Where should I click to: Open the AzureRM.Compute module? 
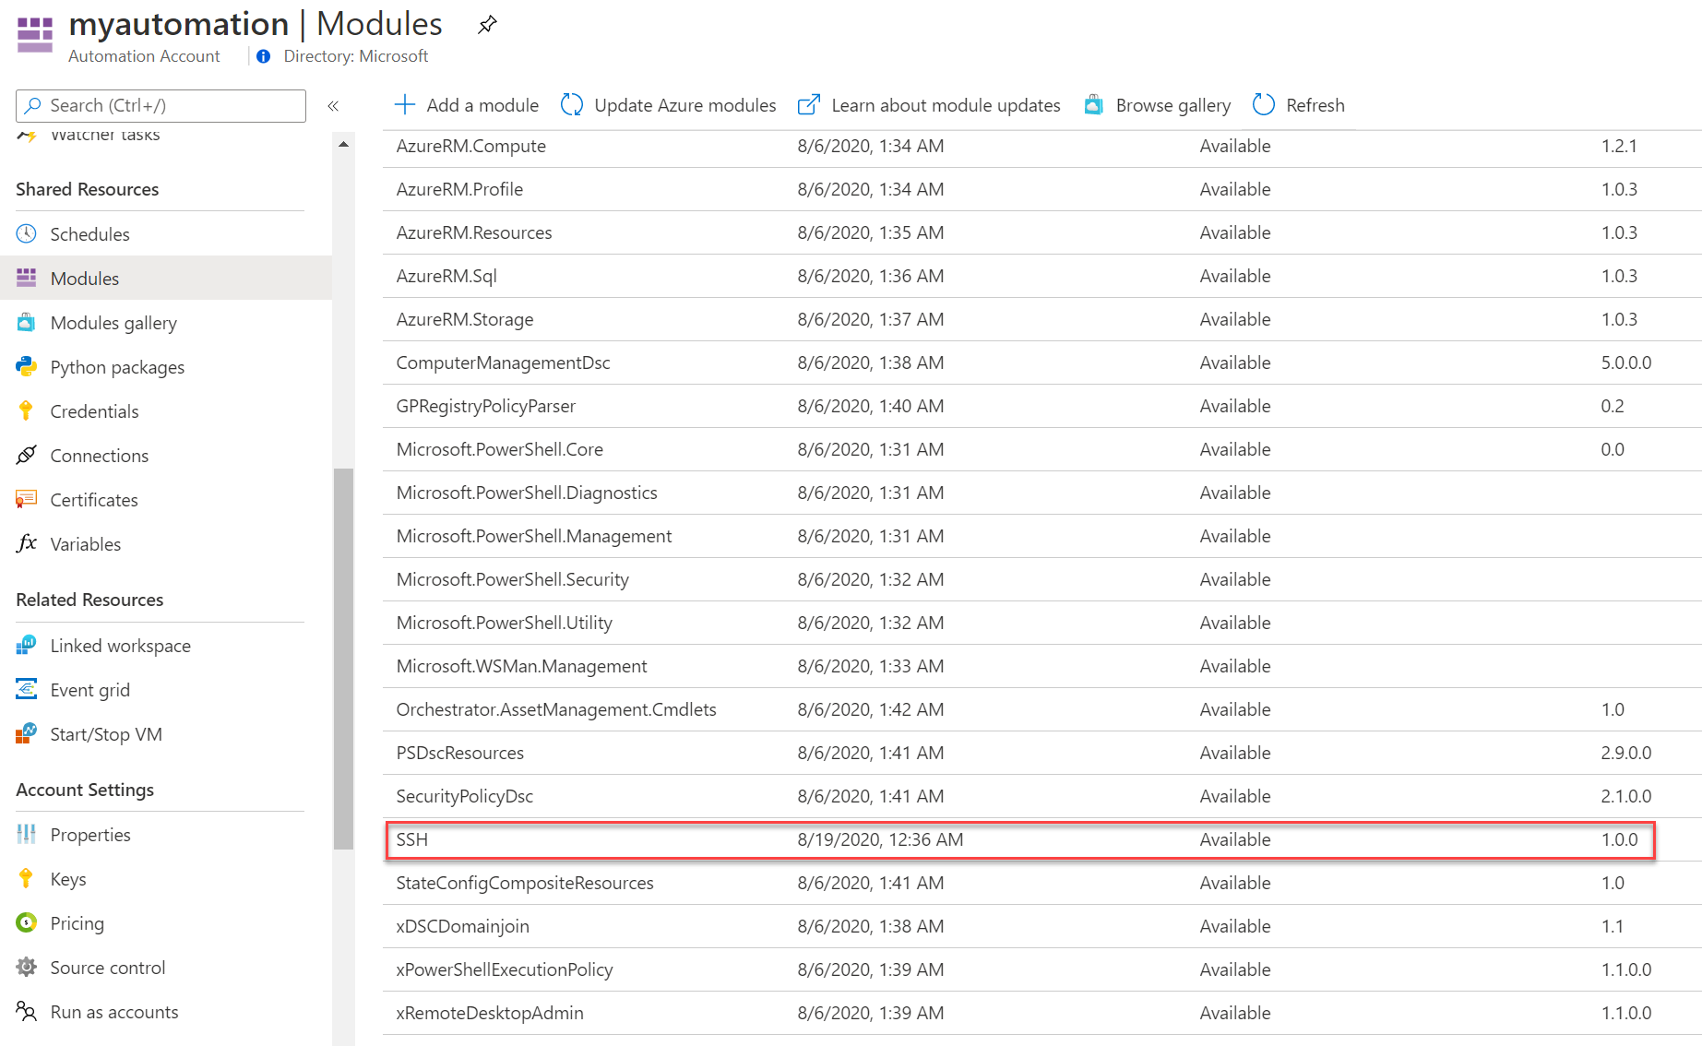coord(470,146)
